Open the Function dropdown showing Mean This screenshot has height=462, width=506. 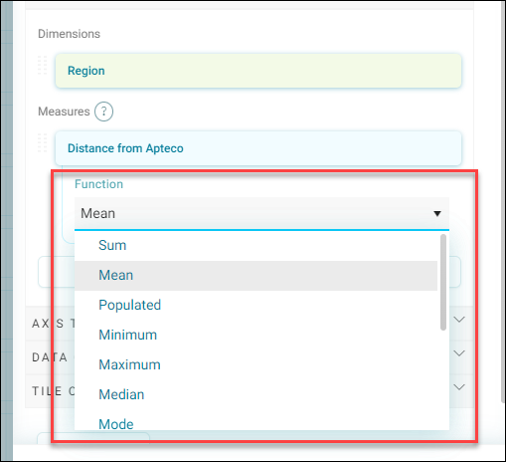click(x=261, y=213)
